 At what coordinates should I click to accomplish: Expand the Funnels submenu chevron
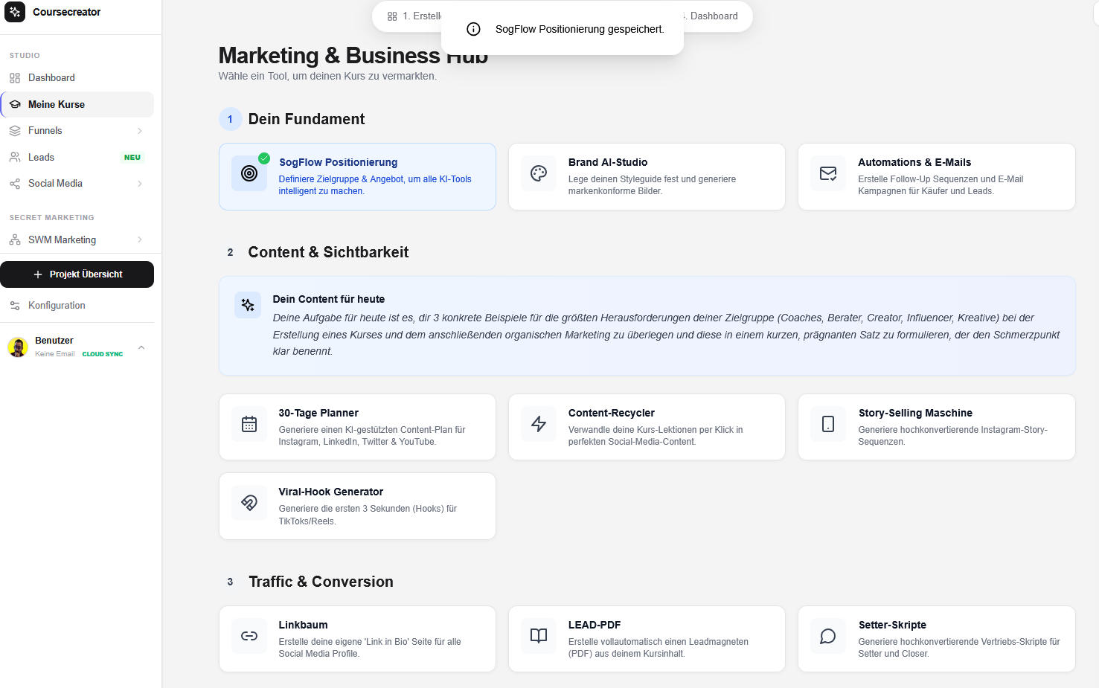pyautogui.click(x=140, y=131)
